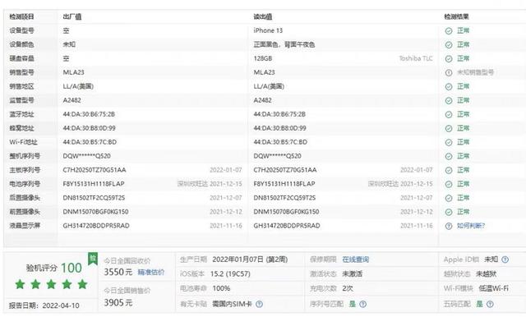
Task: Click the Wi-Fi模块 低温Wi-Fi value
Action: (493, 288)
